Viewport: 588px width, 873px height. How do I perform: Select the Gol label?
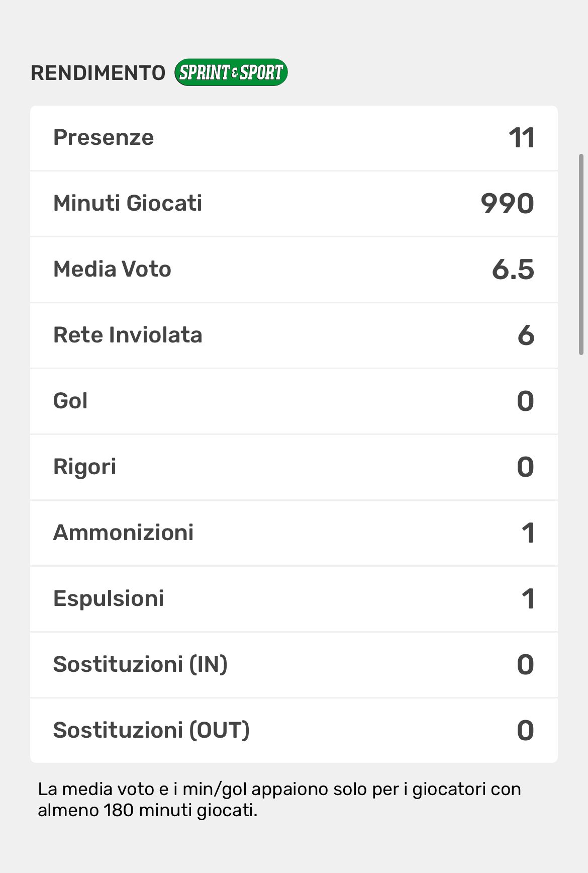(x=70, y=401)
